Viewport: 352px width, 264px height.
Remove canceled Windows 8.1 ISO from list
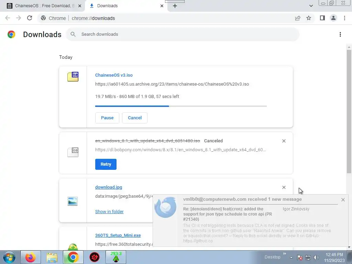(284, 141)
